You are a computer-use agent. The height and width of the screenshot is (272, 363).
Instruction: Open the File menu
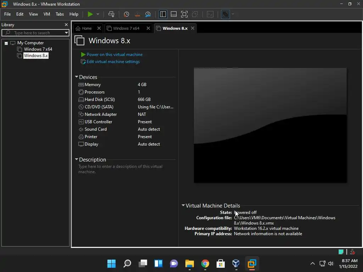(x=7, y=14)
